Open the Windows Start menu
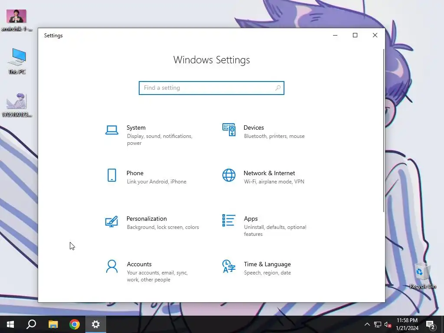Screen dimensions: 444x333 tap(10, 324)
